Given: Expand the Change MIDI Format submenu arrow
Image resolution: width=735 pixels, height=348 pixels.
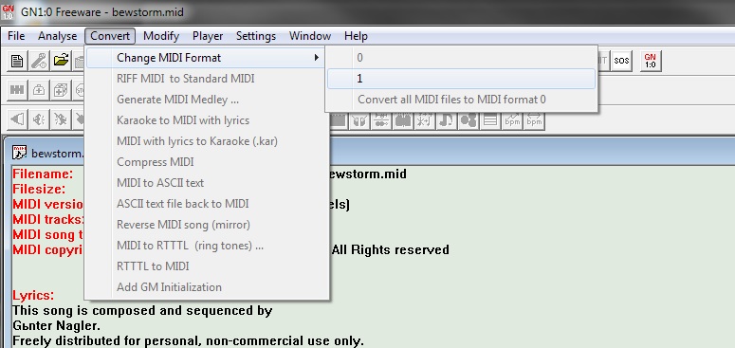Looking at the screenshot, I should click(317, 58).
